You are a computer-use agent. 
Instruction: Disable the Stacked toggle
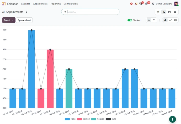130,20
